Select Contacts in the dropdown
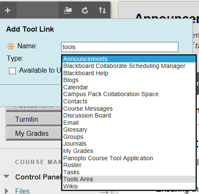This screenshot has width=199, height=194. click(x=129, y=101)
